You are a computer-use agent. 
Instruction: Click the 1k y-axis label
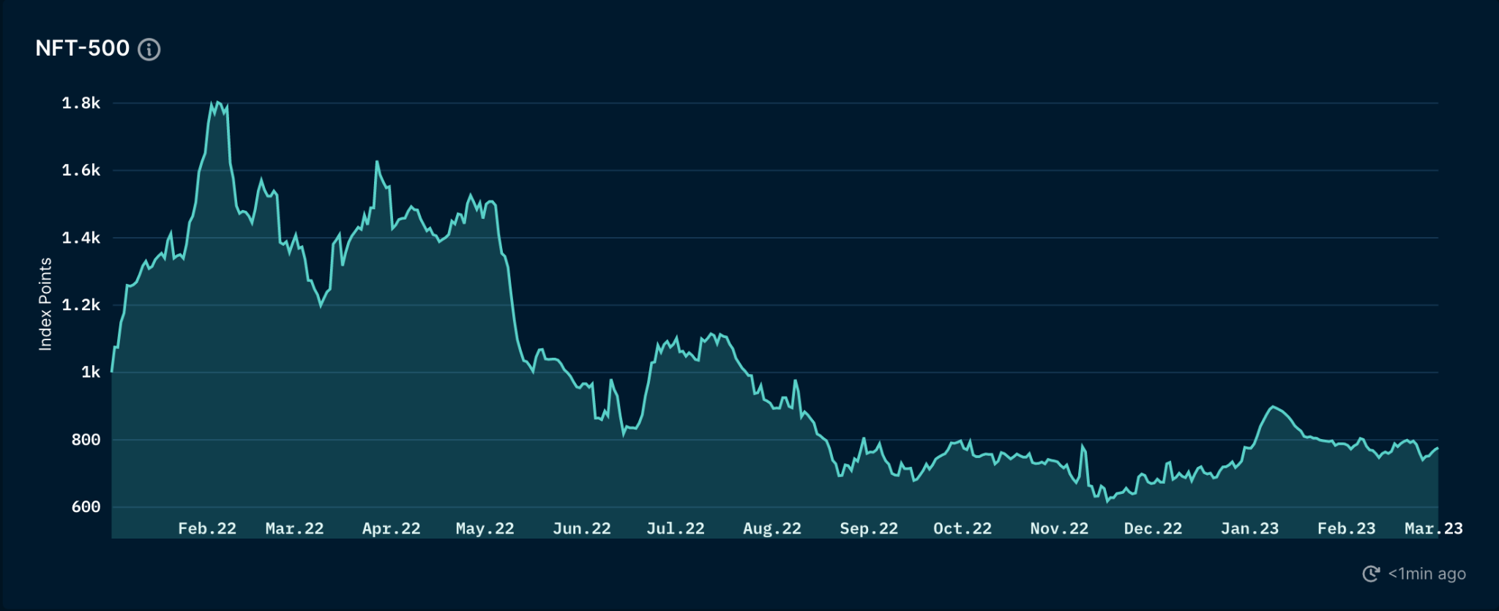[x=91, y=372]
